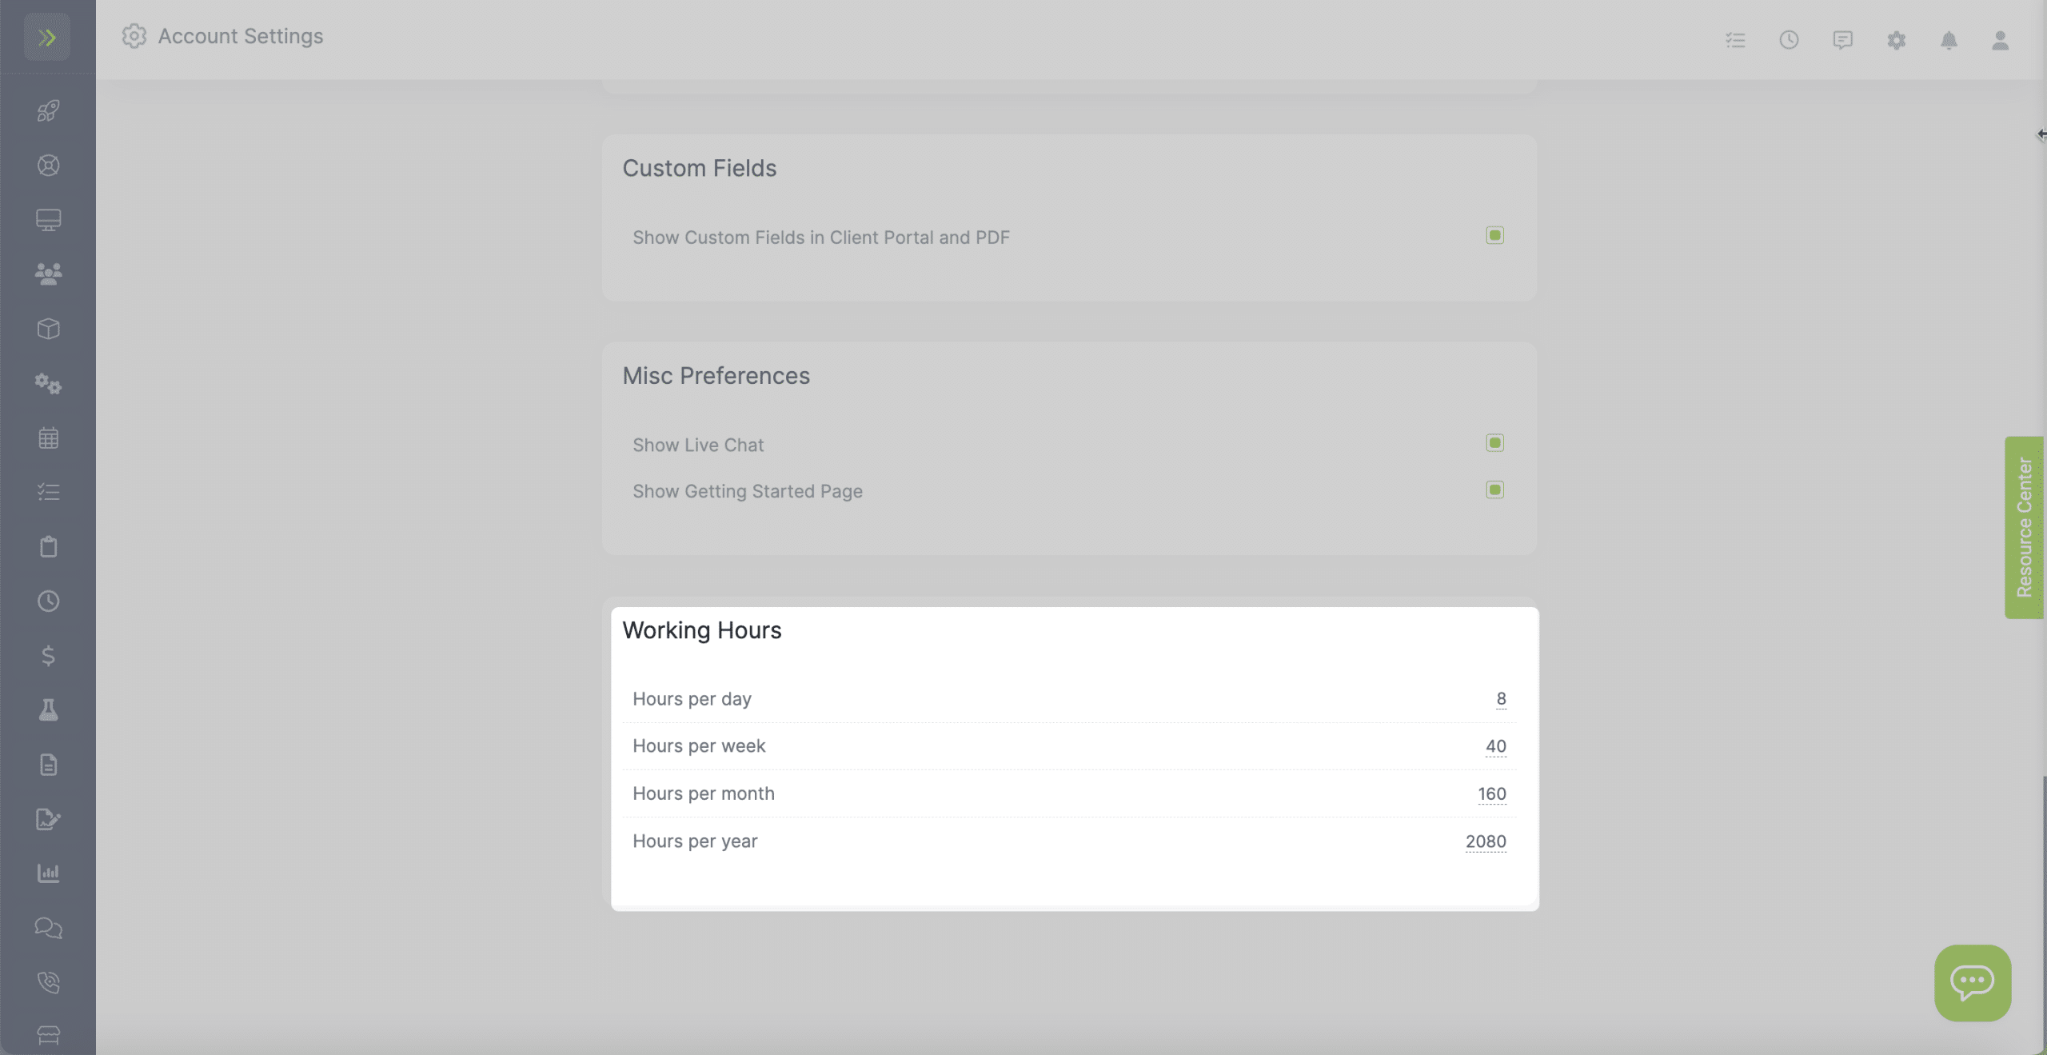This screenshot has height=1055, width=2047.
Task: Open the calendar grid icon in sidebar
Action: click(48, 438)
